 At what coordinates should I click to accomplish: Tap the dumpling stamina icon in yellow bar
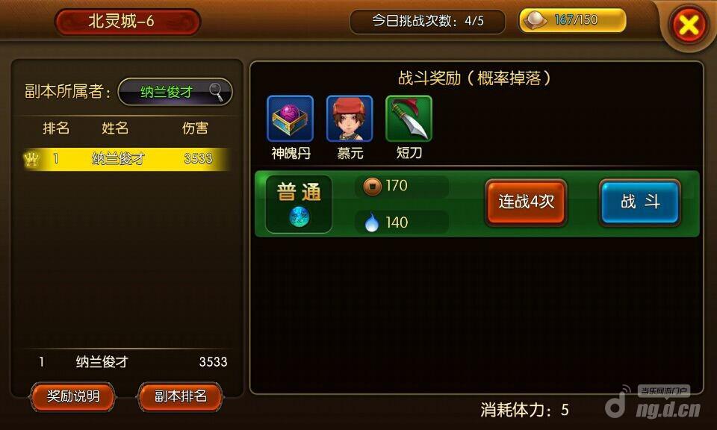(535, 20)
